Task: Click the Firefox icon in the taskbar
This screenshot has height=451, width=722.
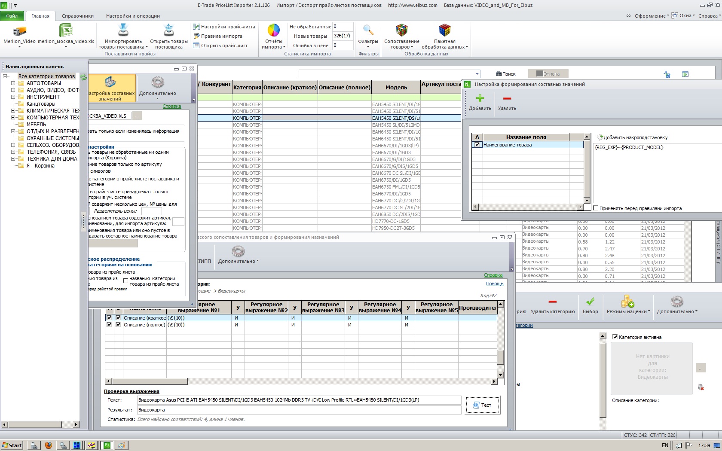Action: 49,445
